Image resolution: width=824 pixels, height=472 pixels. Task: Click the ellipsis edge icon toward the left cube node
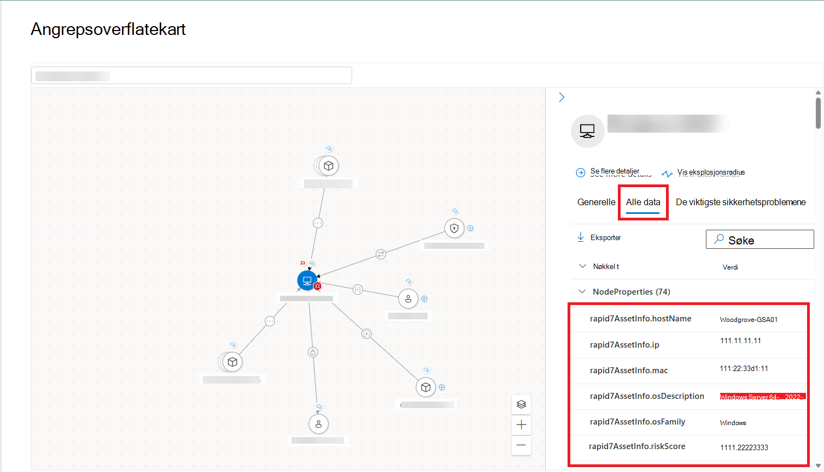click(270, 321)
